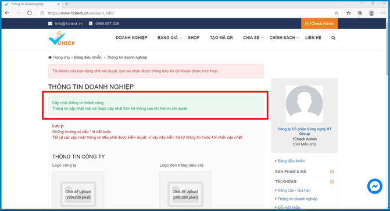
Task: Open Thông tin doanh nghiệp sidebar link
Action: click(298, 199)
